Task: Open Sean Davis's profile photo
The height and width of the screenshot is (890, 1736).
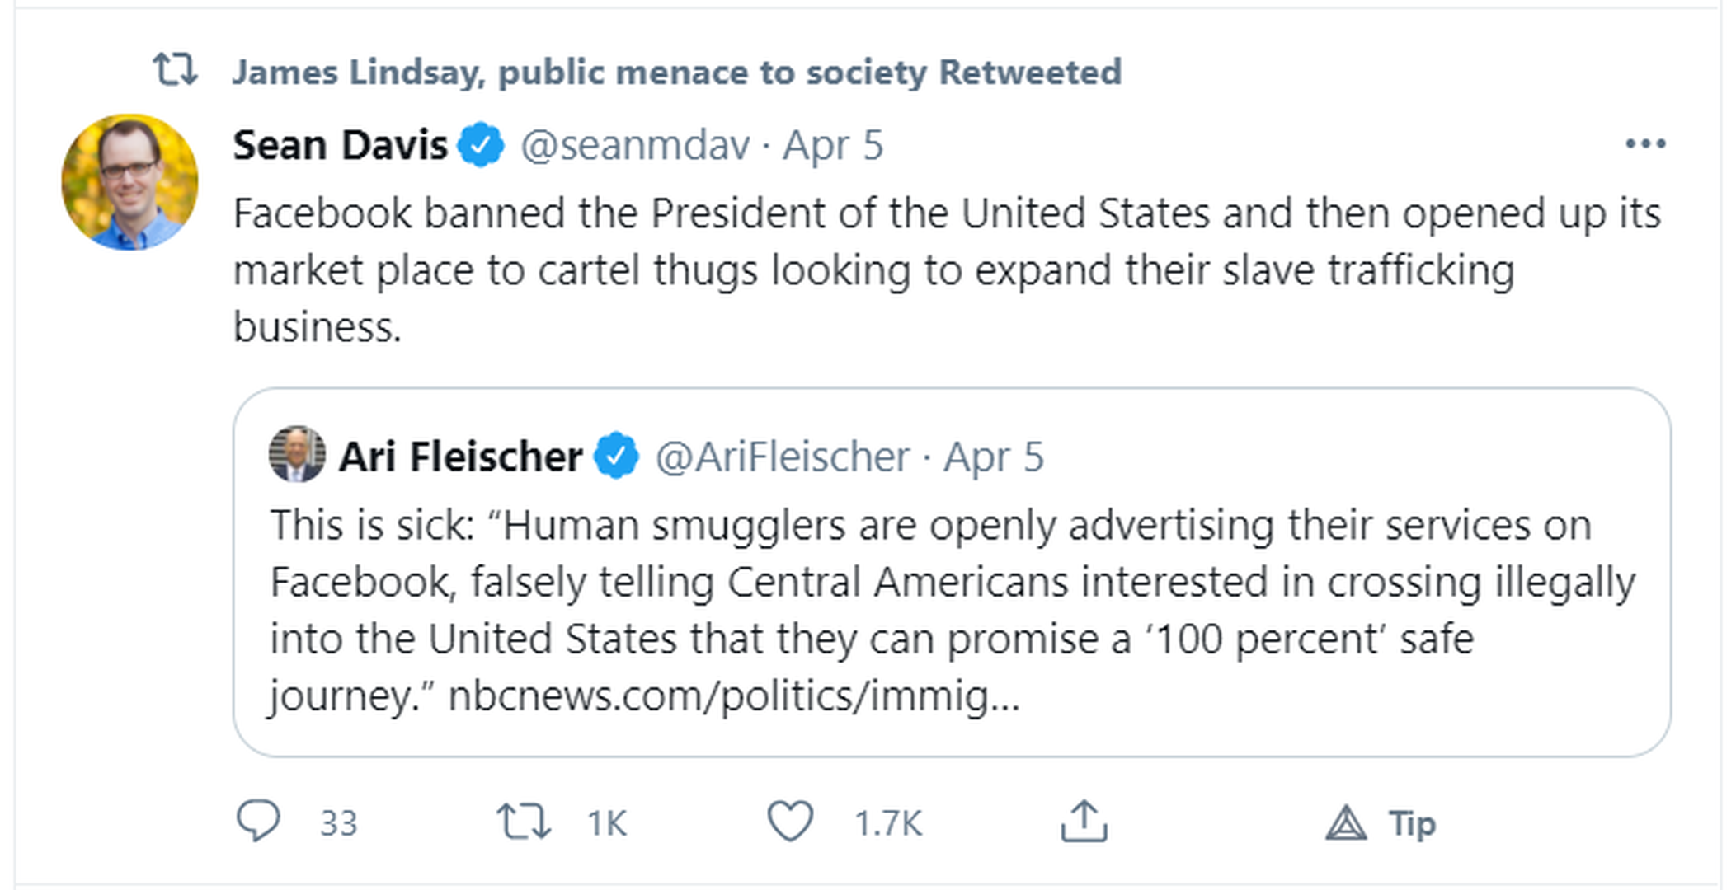Action: point(129,182)
